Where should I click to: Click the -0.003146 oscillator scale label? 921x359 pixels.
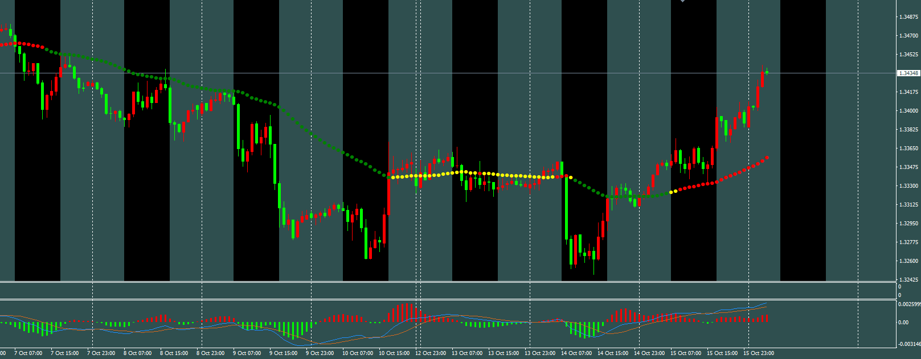[x=909, y=344]
